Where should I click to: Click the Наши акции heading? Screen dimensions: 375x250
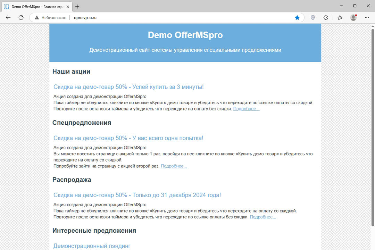pos(71,72)
